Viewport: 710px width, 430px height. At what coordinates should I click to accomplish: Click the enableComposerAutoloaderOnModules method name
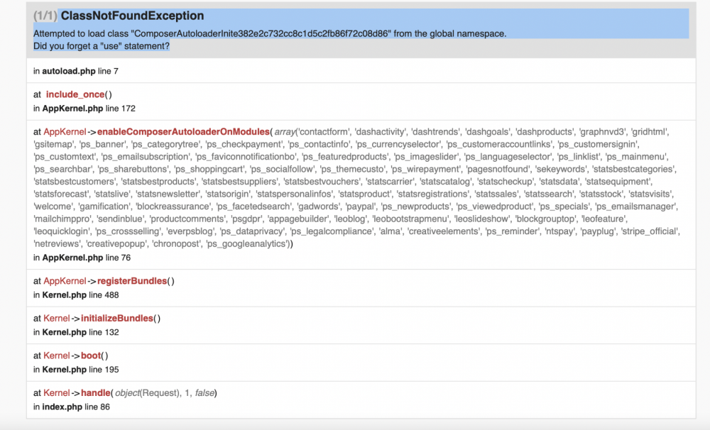(183, 132)
